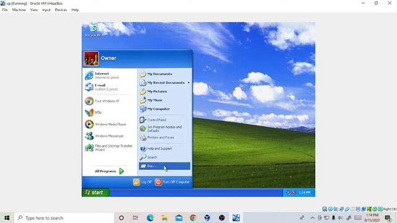Launch Microsoft Edge from taskbar
Viewport: 397px width, 223px height.
pos(150,217)
